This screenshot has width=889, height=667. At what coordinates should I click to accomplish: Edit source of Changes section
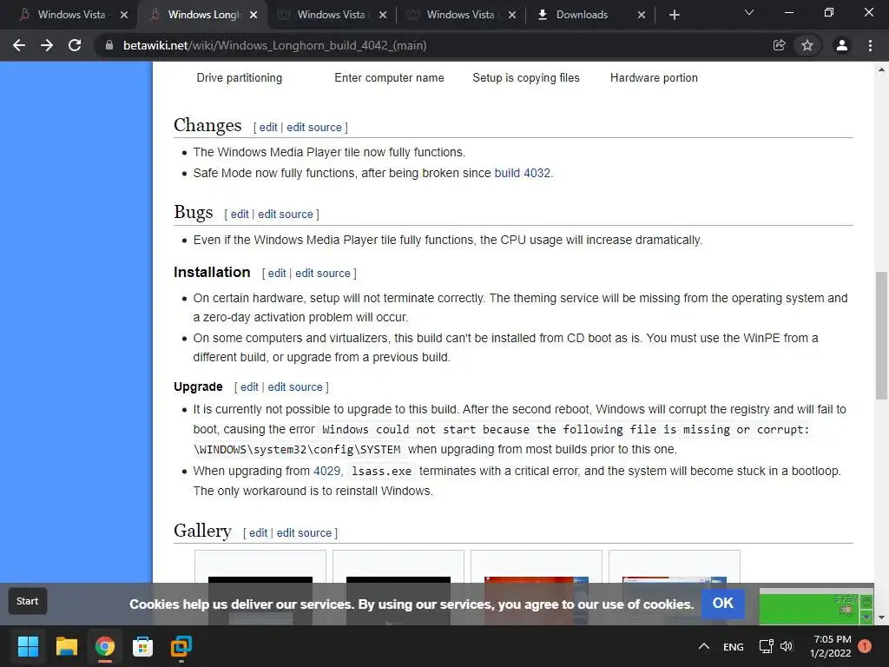[x=314, y=128]
